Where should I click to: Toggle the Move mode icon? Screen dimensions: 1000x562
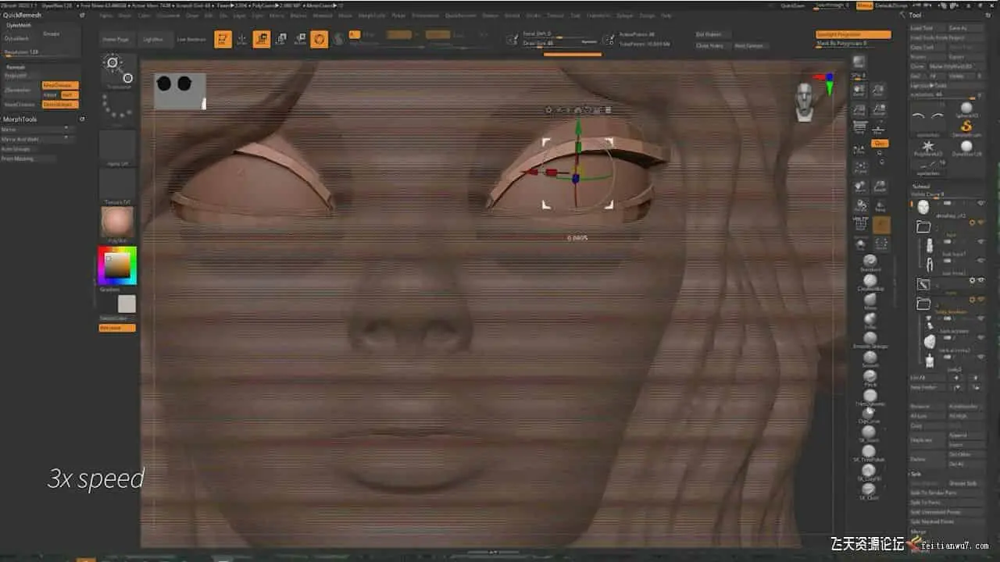262,39
